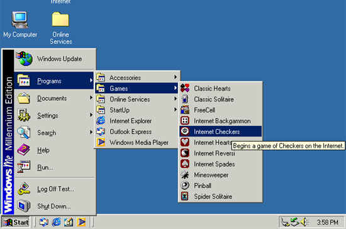
Task: Click the Internet Backgammon dice icon
Action: point(185,121)
